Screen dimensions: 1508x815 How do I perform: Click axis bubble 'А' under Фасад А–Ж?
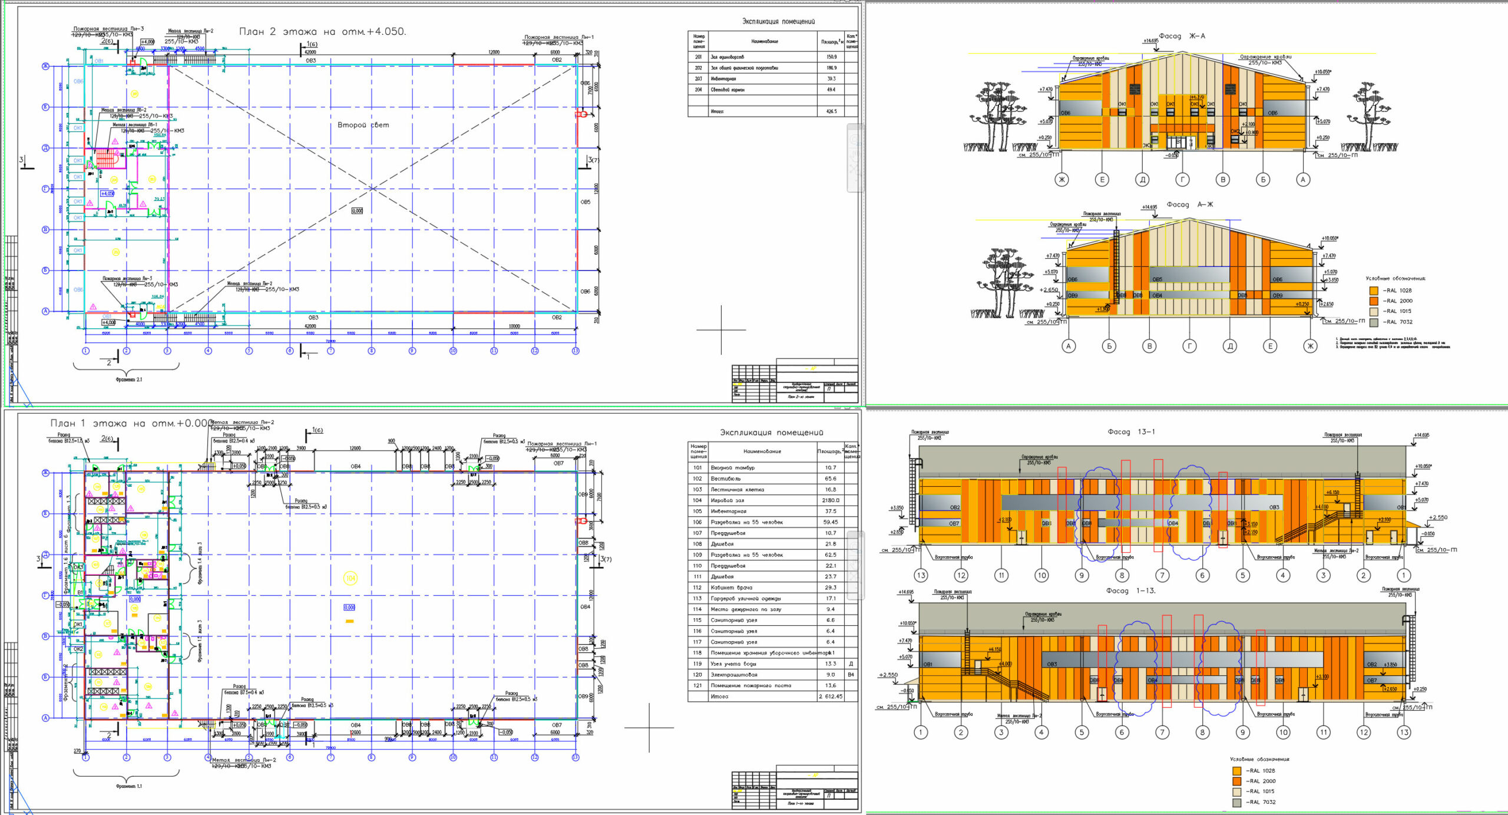click(1069, 347)
